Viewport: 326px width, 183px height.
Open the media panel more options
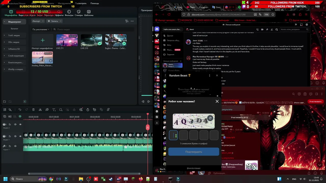click(x=132, y=21)
